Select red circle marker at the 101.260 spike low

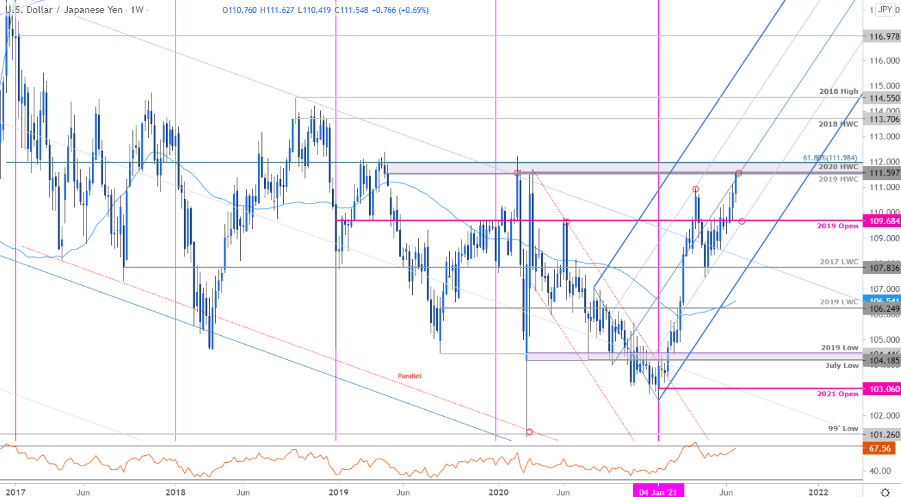[x=529, y=432]
